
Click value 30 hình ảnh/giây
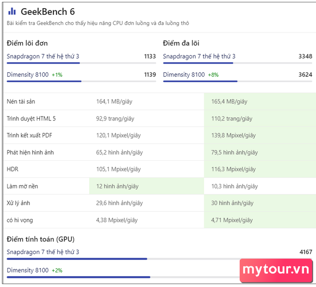[x=232, y=203]
